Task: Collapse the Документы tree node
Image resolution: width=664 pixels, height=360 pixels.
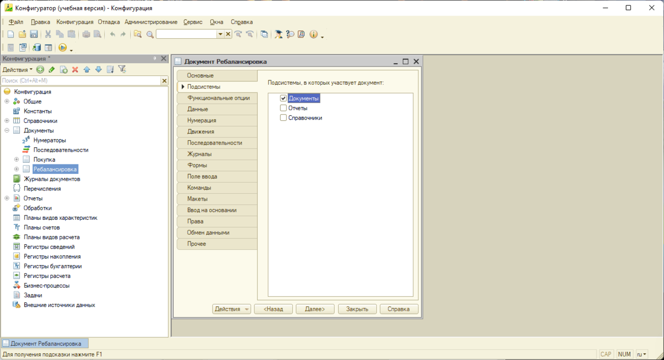Action: (x=7, y=131)
